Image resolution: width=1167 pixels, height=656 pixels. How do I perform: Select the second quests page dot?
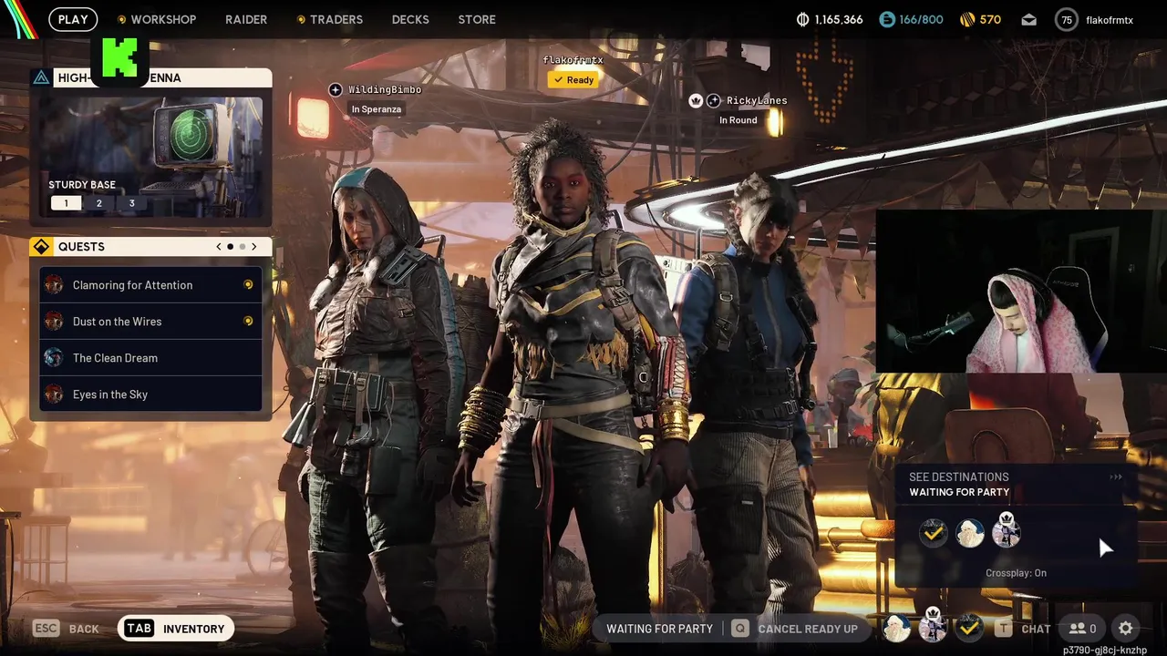pos(242,247)
